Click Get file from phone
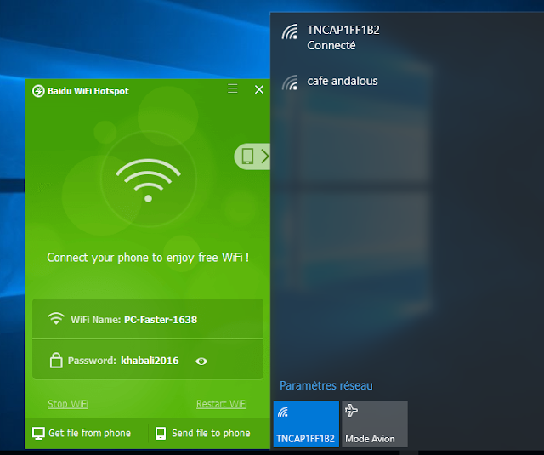Viewport: 544px width, 455px height. [x=82, y=433]
